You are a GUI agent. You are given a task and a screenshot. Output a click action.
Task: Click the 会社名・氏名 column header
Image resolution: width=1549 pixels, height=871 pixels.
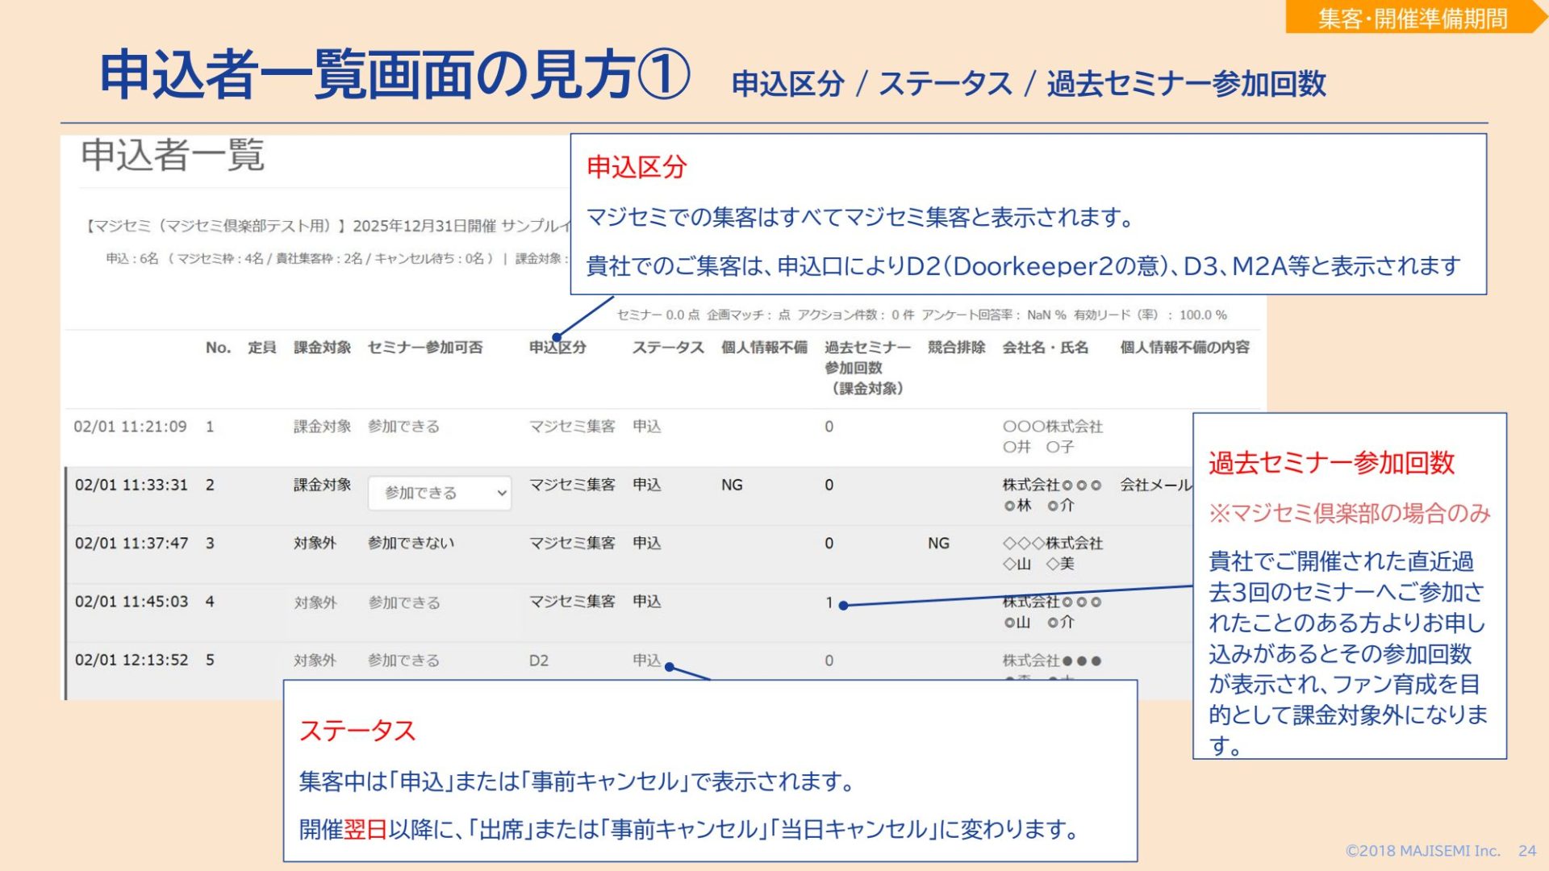coord(1045,348)
